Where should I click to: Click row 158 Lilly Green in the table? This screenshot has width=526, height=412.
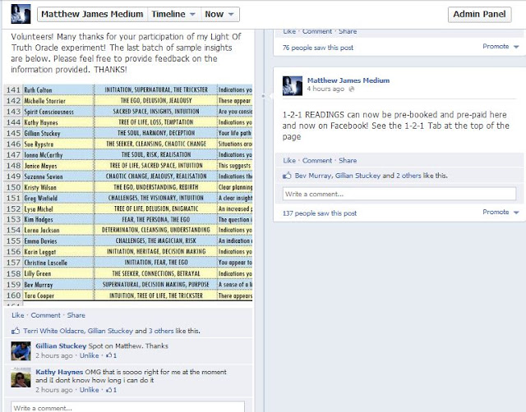pos(128,273)
